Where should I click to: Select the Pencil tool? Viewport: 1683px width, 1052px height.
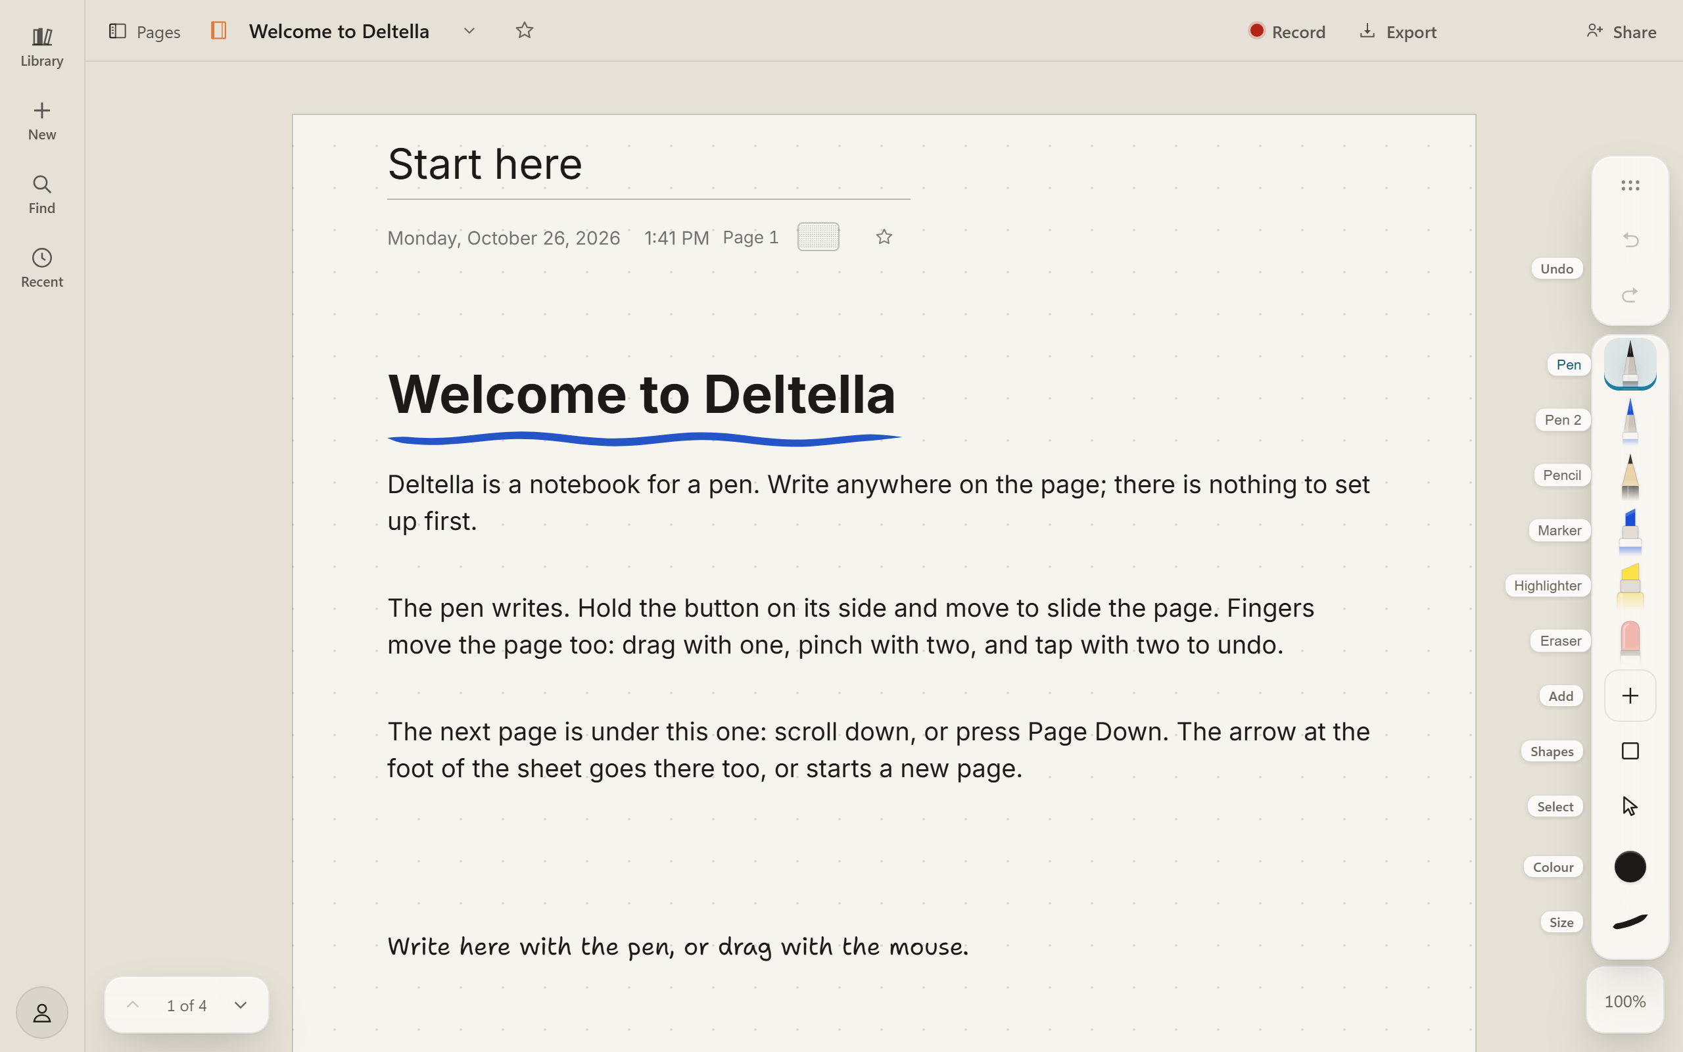pos(1630,475)
